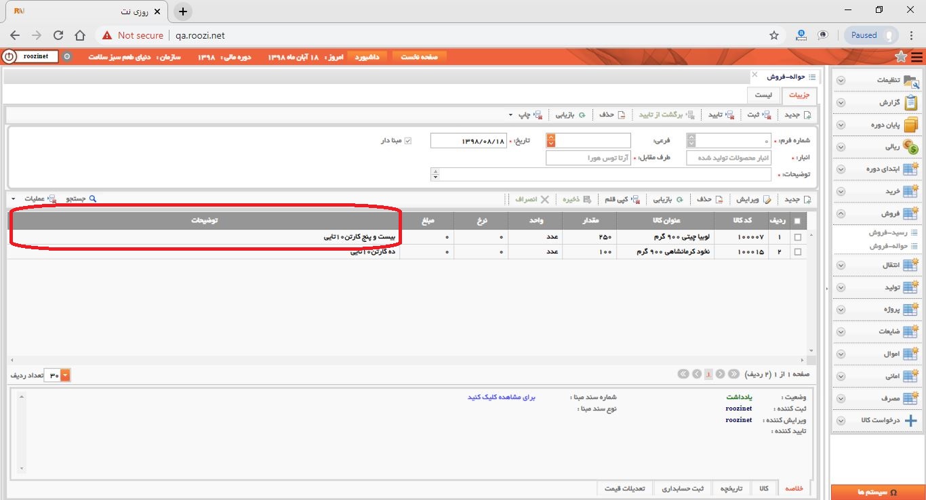Bookmark this page with star icon
The width and height of the screenshot is (926, 500).
click(773, 35)
